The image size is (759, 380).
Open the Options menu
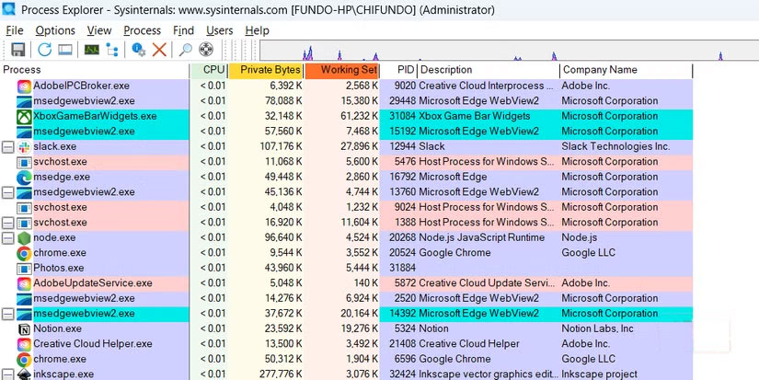point(55,30)
